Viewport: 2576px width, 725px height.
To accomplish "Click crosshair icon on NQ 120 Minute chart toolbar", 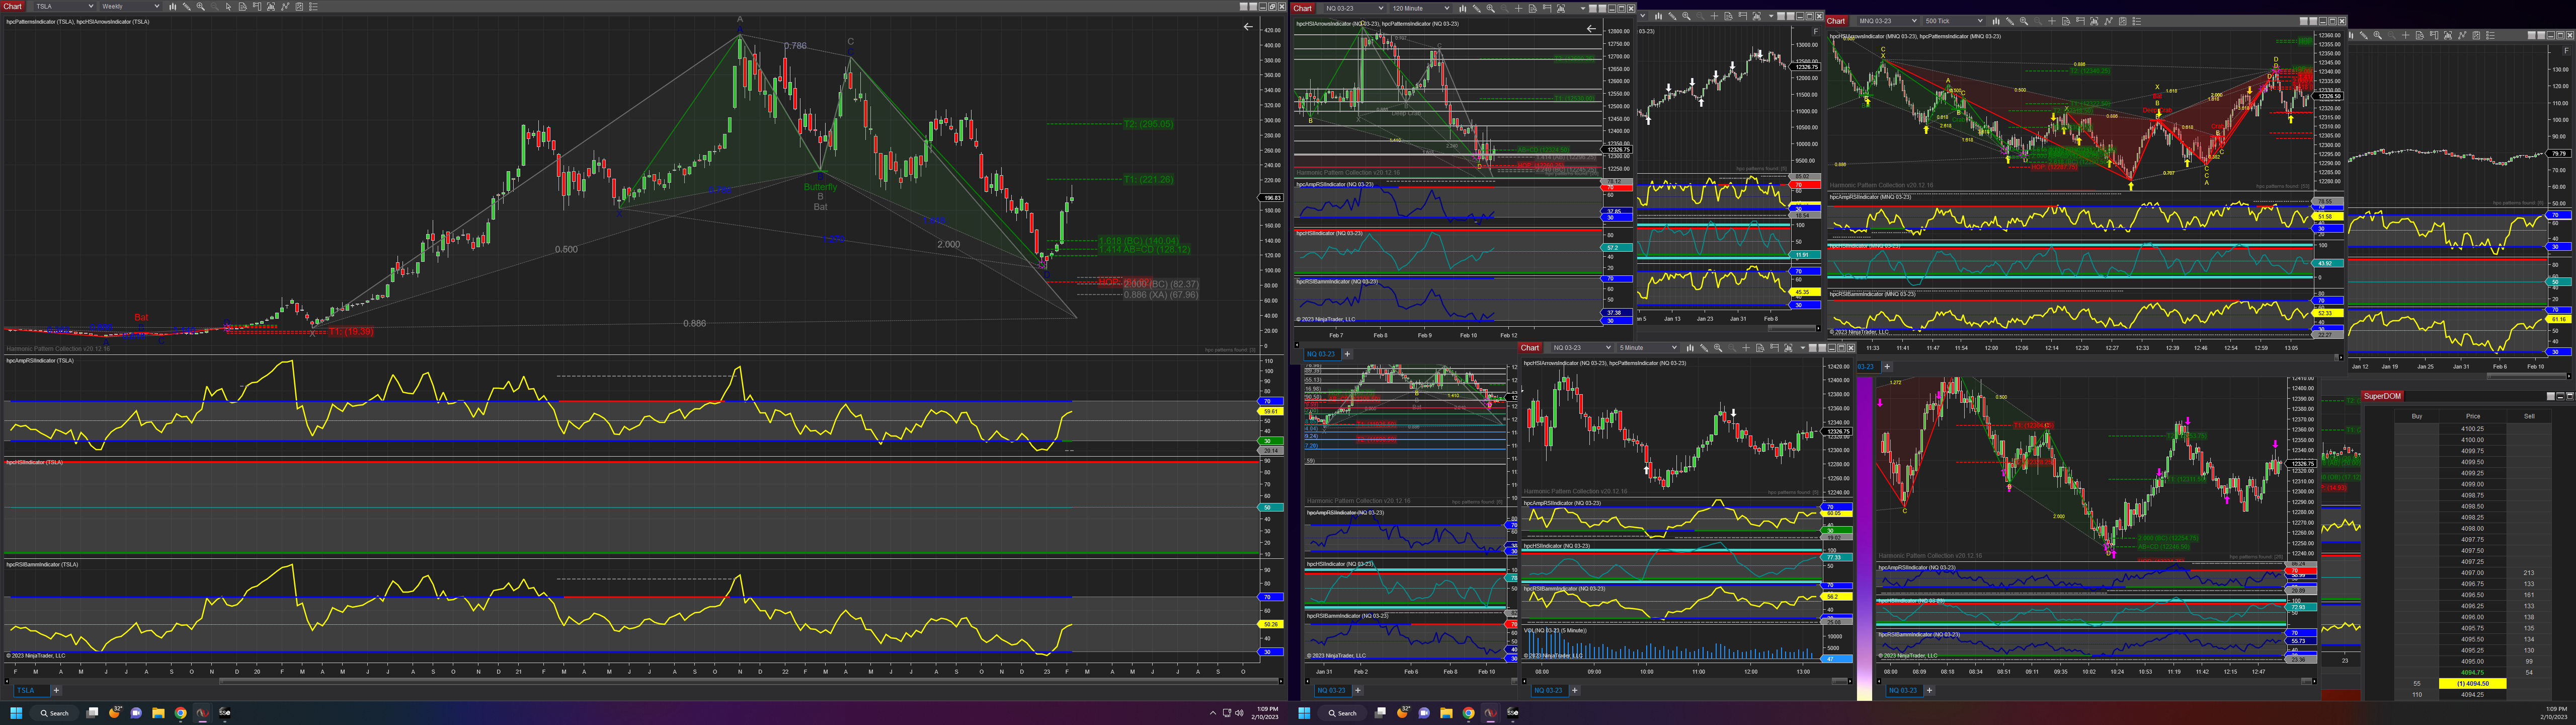I will [1519, 9].
